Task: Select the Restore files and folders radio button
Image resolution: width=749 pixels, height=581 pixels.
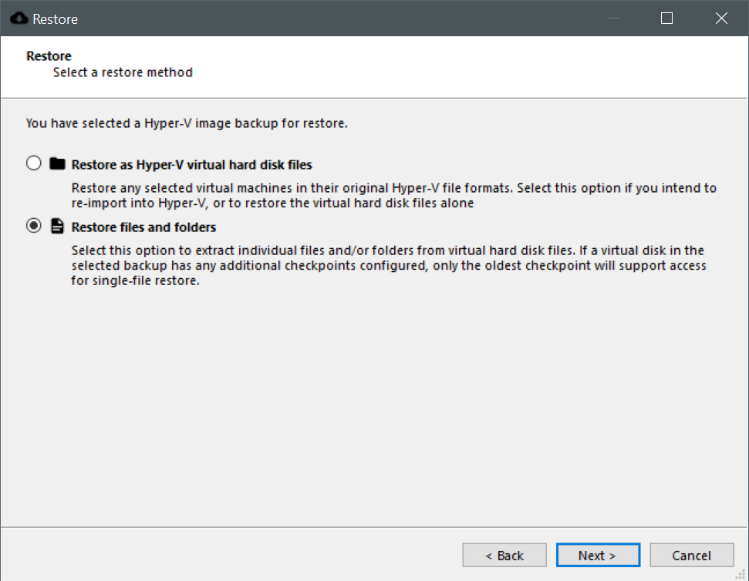Action: (34, 227)
